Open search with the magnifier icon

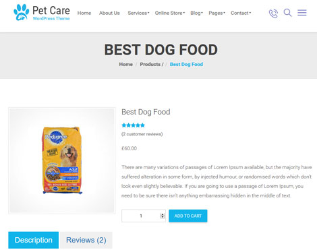click(287, 13)
